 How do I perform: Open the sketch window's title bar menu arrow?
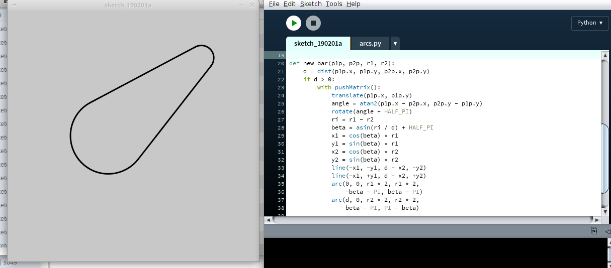(14, 5)
